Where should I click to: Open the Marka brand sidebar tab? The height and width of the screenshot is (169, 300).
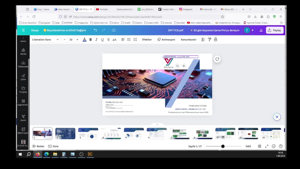click(23, 52)
